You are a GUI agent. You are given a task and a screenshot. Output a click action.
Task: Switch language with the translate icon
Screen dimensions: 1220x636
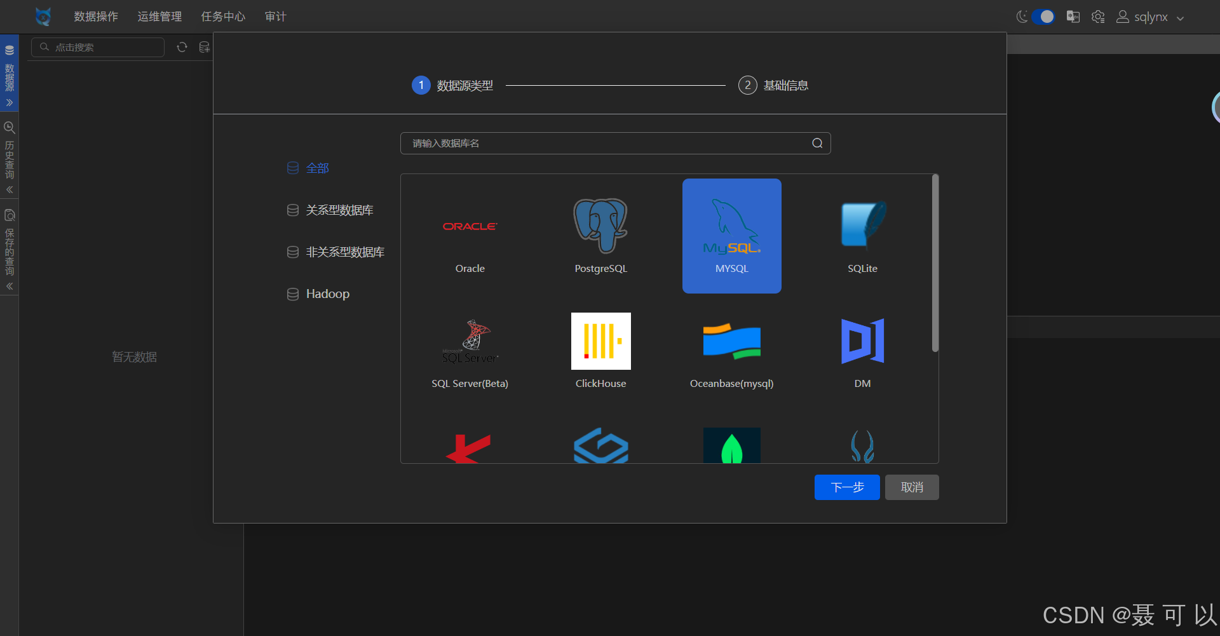[x=1073, y=17]
